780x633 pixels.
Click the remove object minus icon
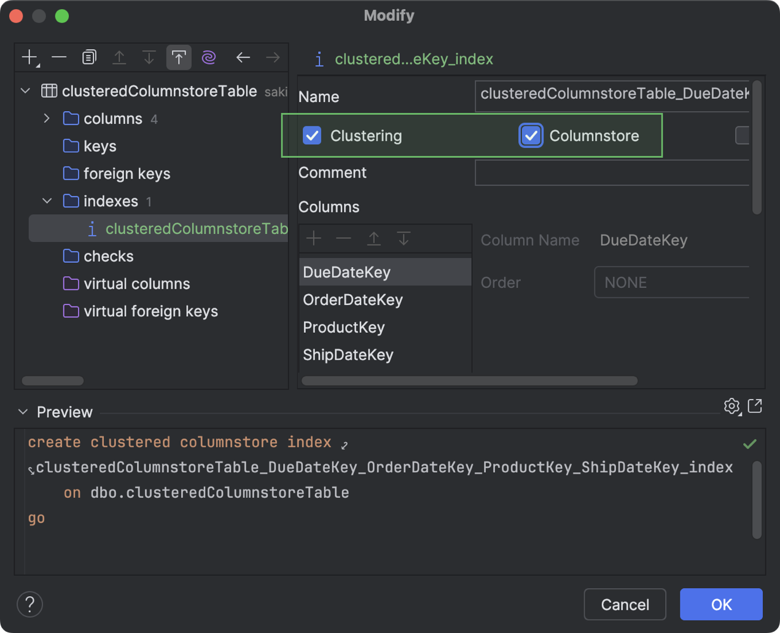59,58
